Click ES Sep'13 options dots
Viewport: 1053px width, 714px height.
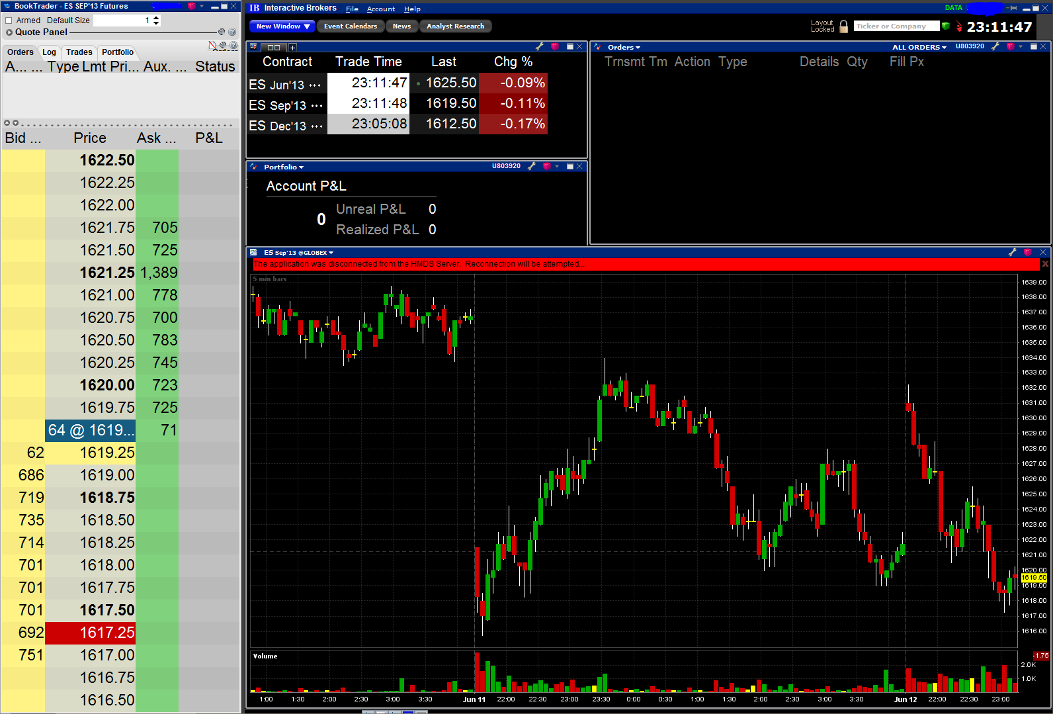pyautogui.click(x=317, y=106)
